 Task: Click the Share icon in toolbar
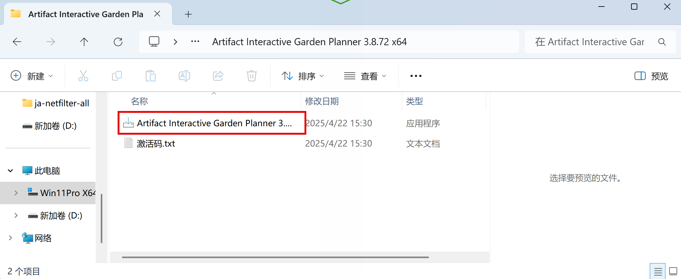pos(218,76)
